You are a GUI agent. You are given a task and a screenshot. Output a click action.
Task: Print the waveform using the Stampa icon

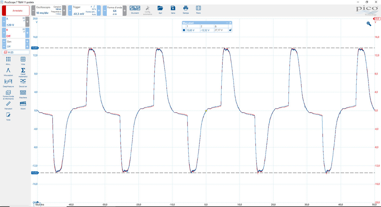(x=186, y=10)
